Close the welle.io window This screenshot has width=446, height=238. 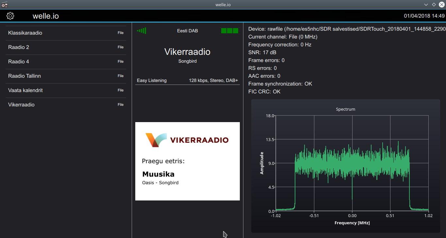(x=441, y=5)
